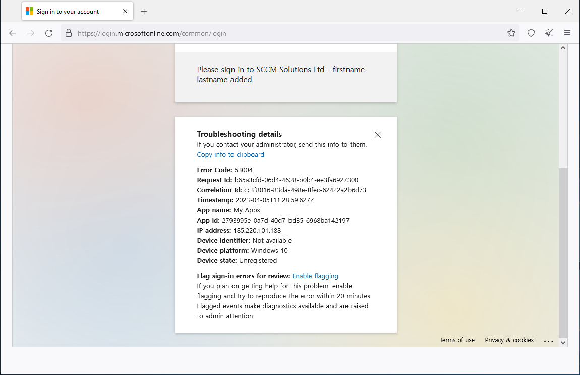
Task: Click the scrollbar up arrow
Action: tap(563, 48)
